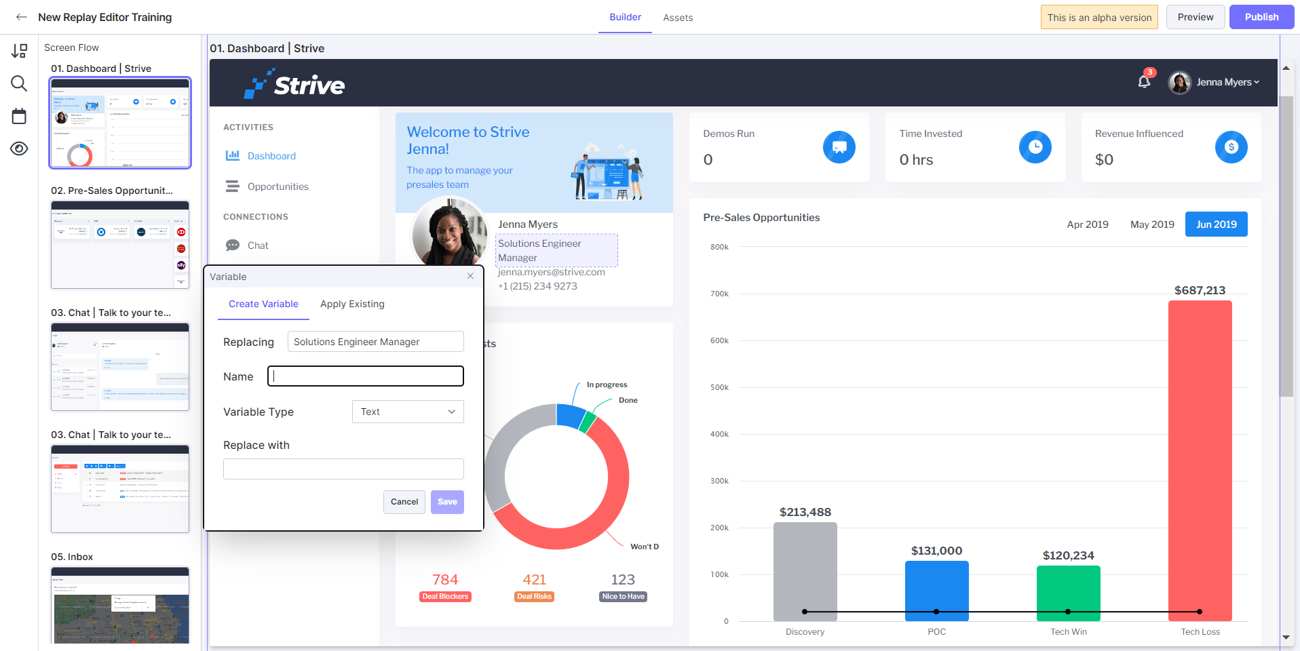Open Opportunities in the Strive sidebar
1300x651 pixels.
[278, 186]
